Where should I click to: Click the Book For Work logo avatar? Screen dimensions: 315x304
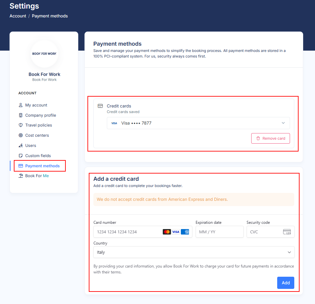tap(44, 54)
